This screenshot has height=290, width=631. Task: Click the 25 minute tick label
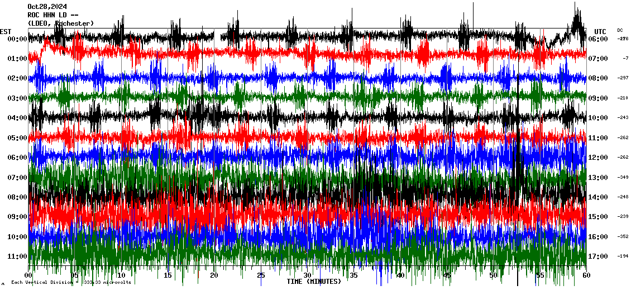[x=261, y=275]
